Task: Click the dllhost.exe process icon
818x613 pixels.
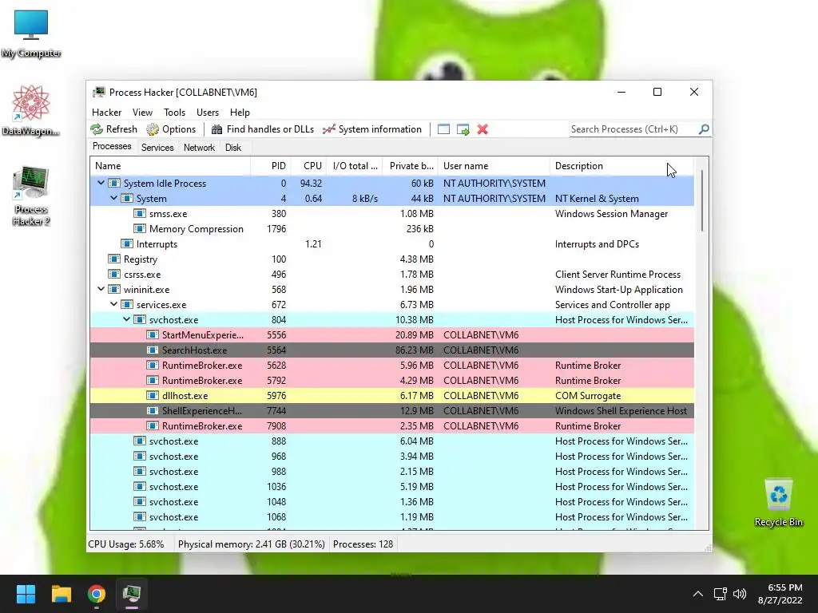Action: (153, 396)
